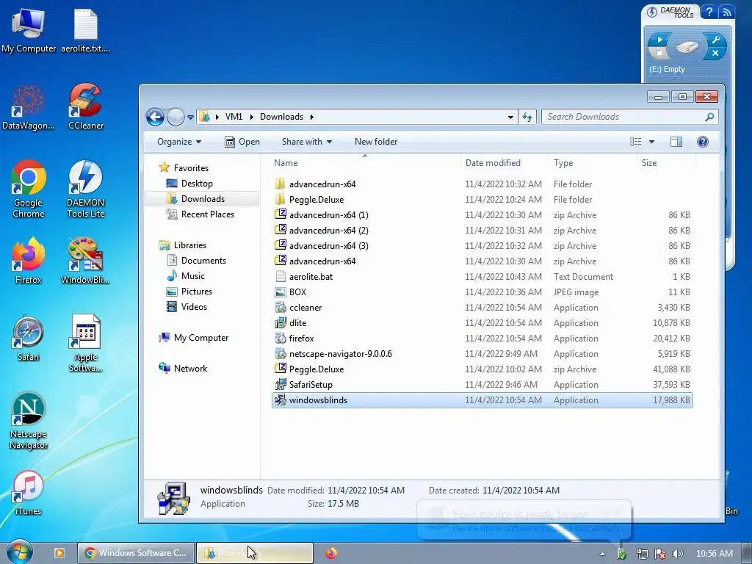Select Recent Places in navigation pane
The height and width of the screenshot is (564, 752).
pos(200,214)
